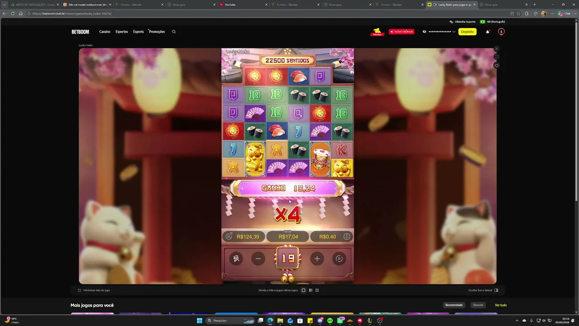Open File Explorer from the taskbar
579x326 pixels.
pos(280,321)
